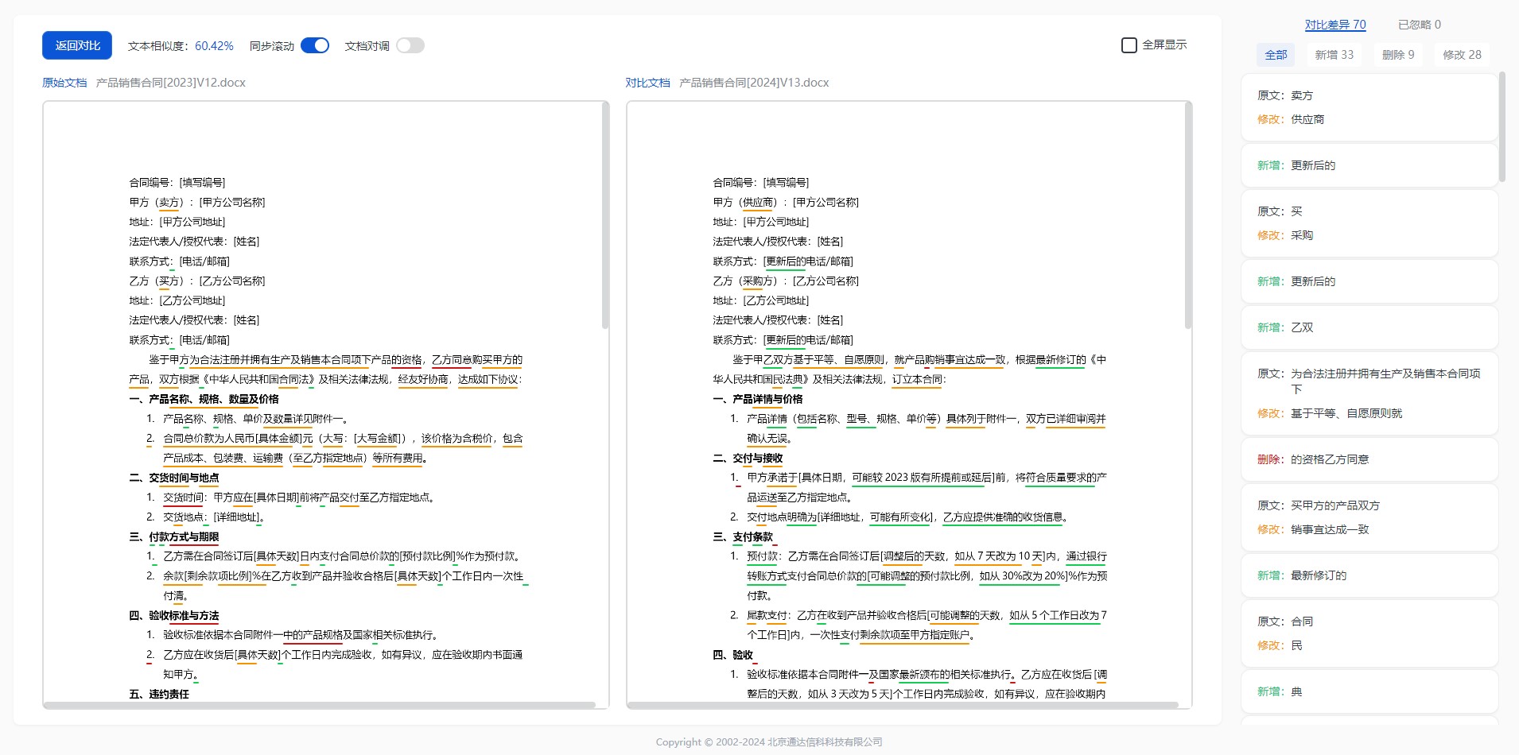Enable the 文档对调 switch
This screenshot has height=755, width=1519.
pos(410,45)
